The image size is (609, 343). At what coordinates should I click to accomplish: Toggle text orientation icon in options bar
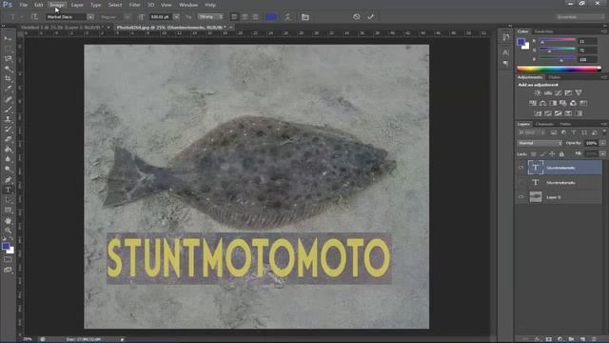pos(34,17)
